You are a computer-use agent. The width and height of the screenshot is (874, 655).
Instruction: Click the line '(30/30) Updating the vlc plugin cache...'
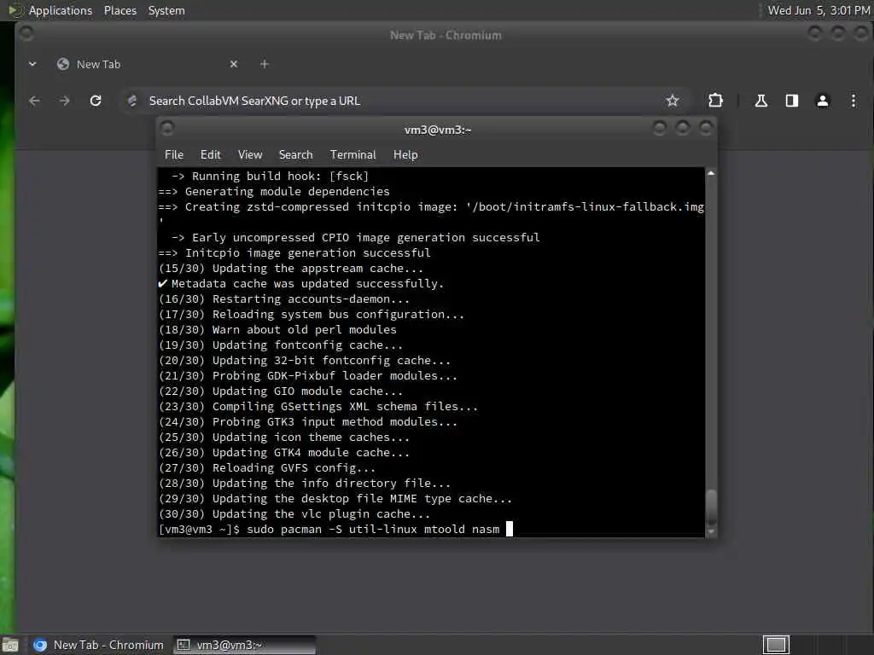coord(294,514)
